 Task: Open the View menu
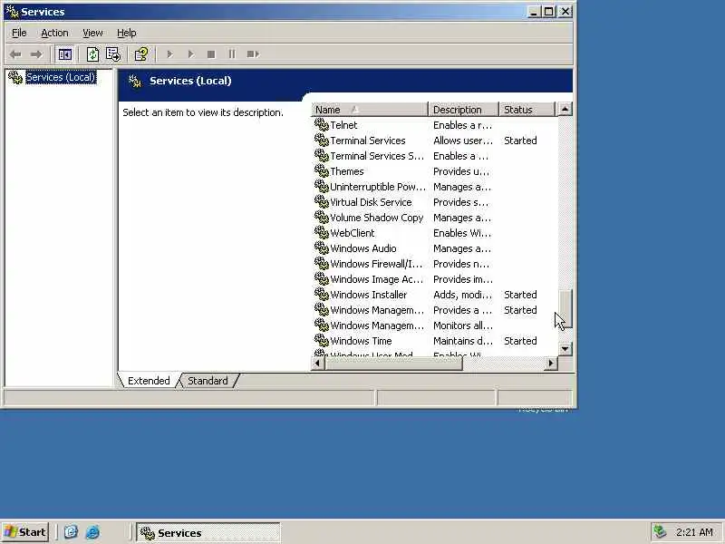(x=92, y=33)
